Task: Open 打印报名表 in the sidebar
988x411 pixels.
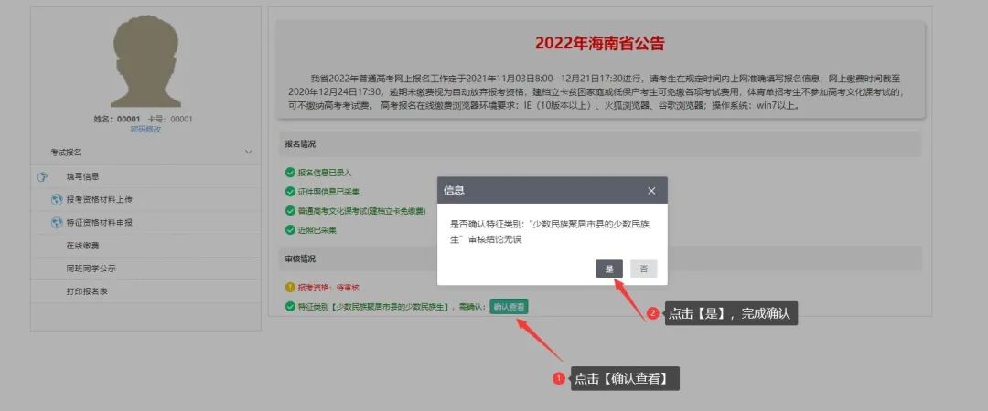Action: [87, 292]
